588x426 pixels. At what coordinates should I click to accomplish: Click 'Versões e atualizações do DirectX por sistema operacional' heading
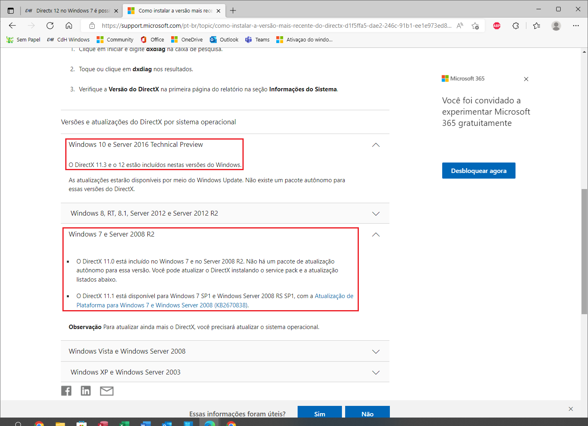coord(149,122)
